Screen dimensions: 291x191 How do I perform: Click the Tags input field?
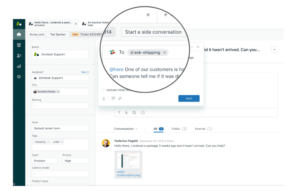(x=60, y=144)
